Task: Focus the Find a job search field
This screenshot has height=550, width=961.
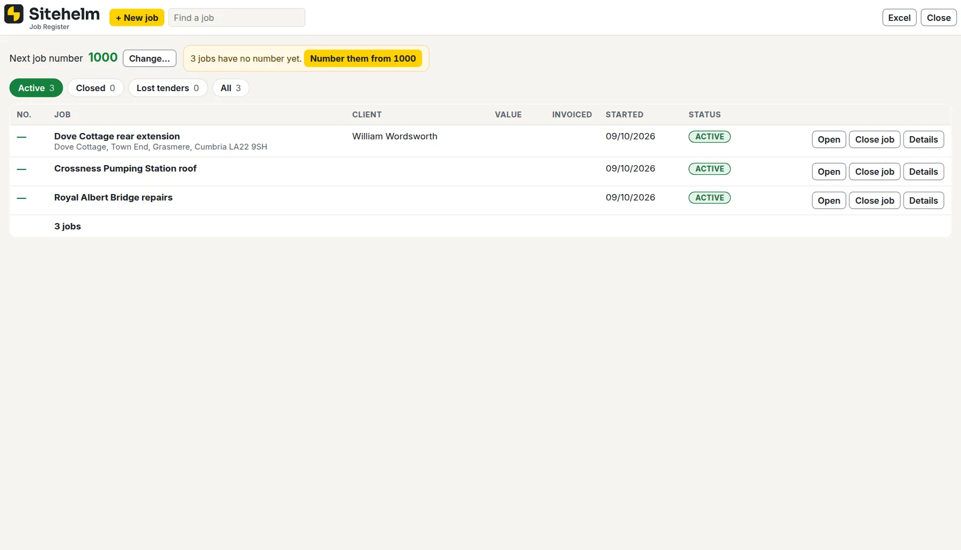Action: 237,18
